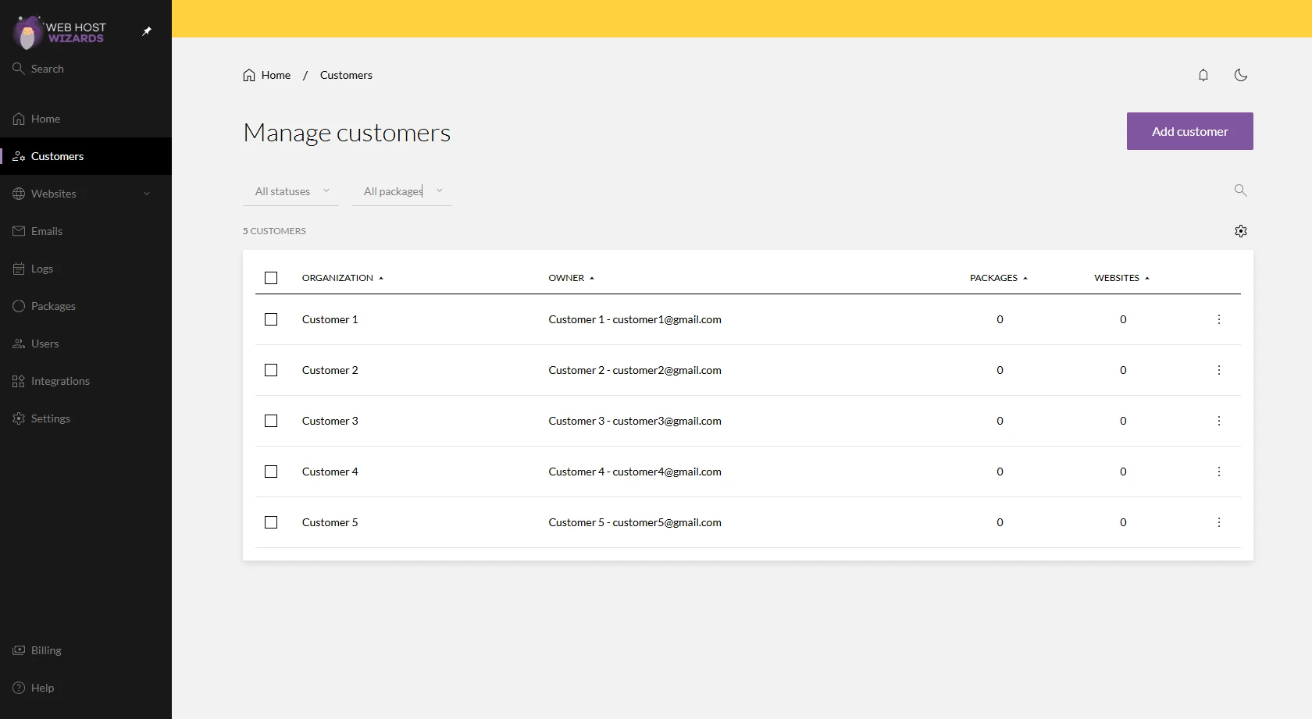
Task: Check the Customer 3 row checkbox
Action: click(x=271, y=421)
